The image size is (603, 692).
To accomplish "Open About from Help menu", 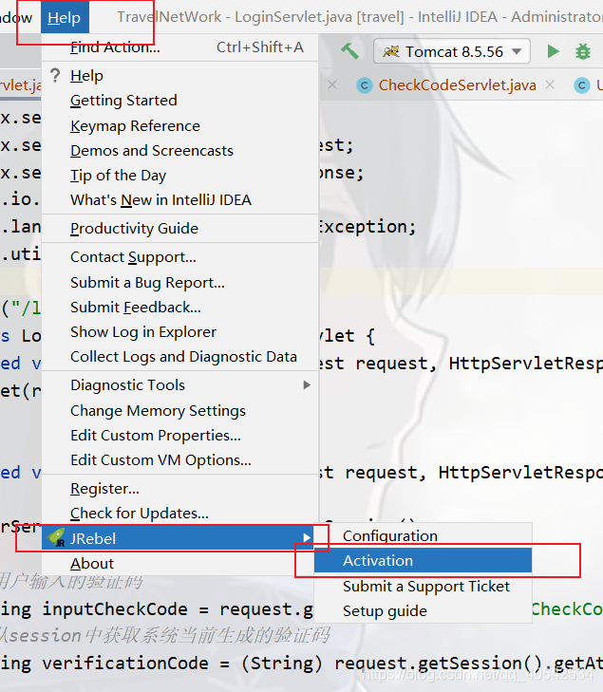I will coord(180,564).
